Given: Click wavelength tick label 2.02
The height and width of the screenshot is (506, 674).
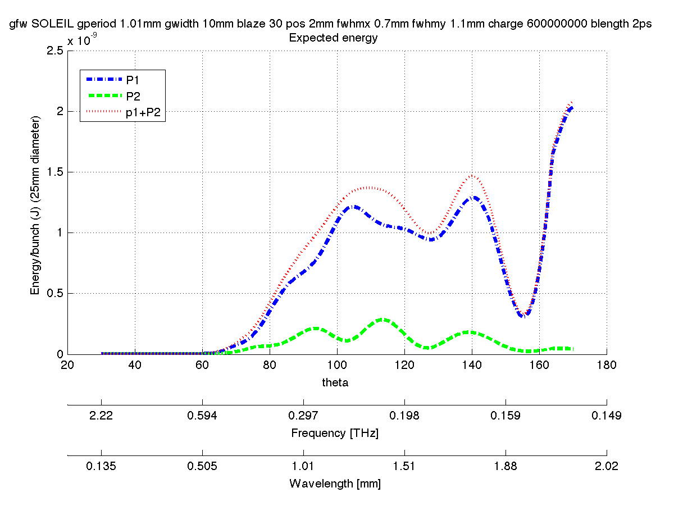Looking at the screenshot, I should [607, 466].
